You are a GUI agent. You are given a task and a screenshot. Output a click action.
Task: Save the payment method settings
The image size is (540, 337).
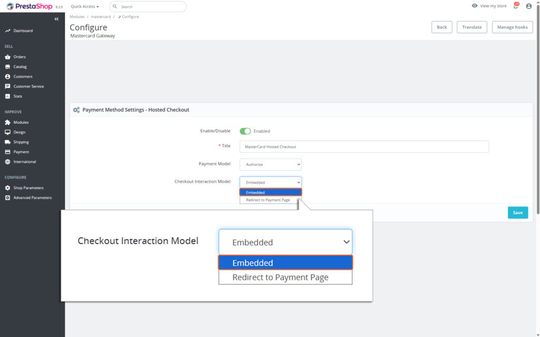click(517, 212)
